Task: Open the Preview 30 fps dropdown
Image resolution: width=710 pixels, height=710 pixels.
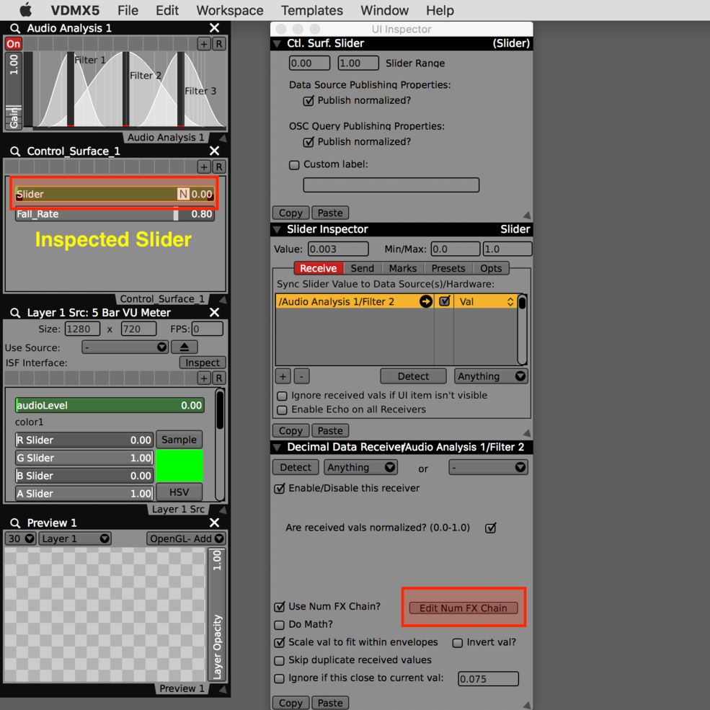Action: pyautogui.click(x=20, y=538)
